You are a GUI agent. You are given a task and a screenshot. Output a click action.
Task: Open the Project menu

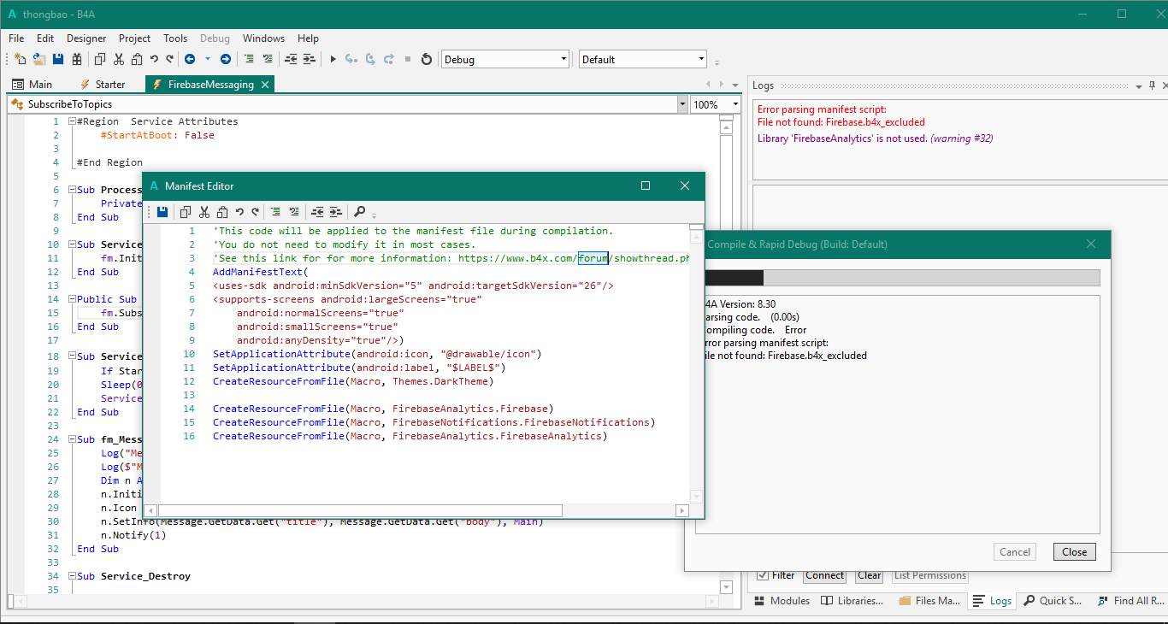134,38
